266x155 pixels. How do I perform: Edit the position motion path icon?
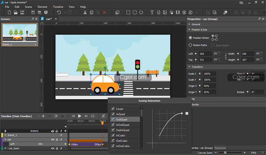click(215, 38)
